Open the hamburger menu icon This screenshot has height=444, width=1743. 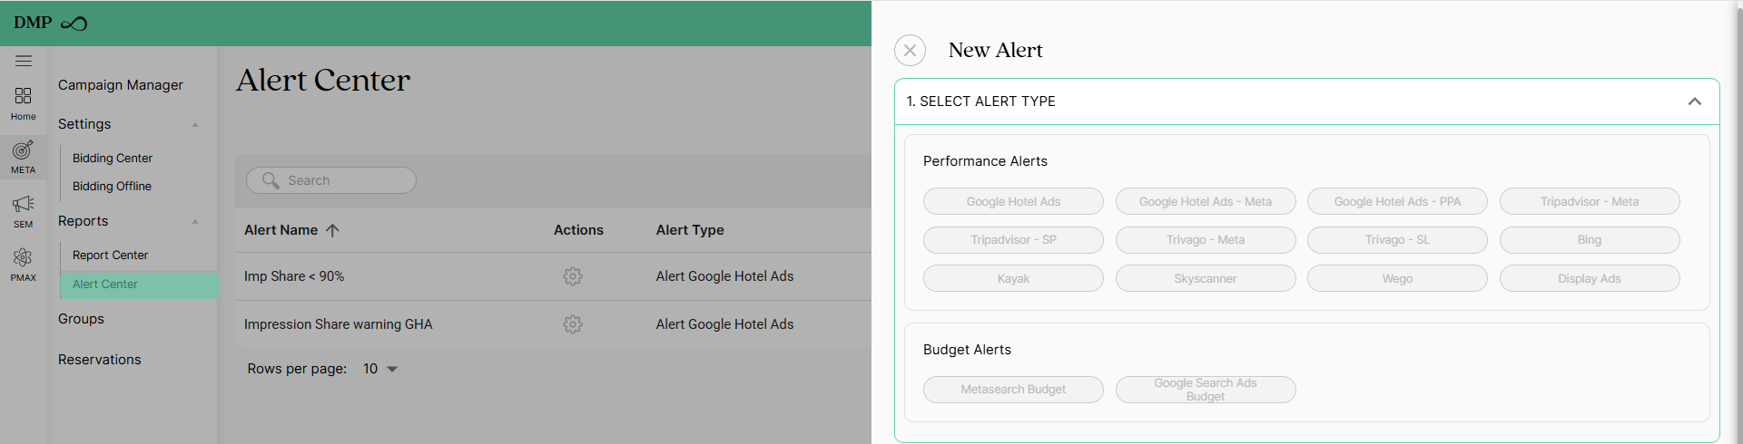tap(24, 61)
